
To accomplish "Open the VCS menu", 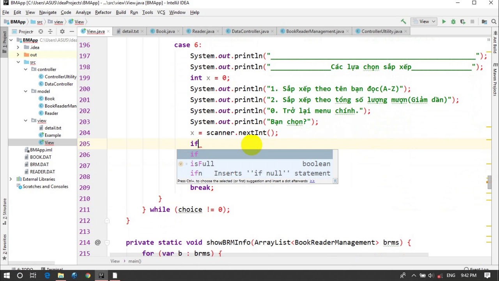I will click(161, 12).
